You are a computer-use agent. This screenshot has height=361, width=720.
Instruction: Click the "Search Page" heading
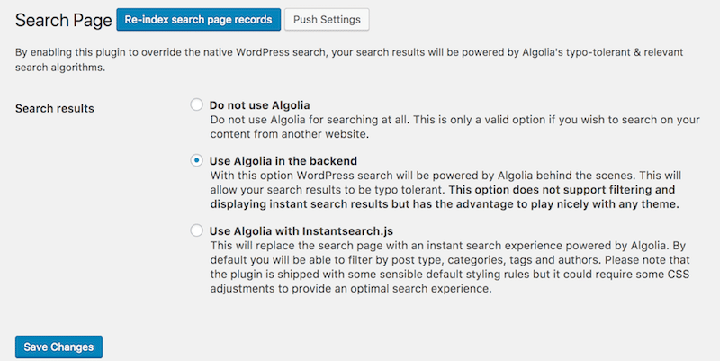coord(62,19)
